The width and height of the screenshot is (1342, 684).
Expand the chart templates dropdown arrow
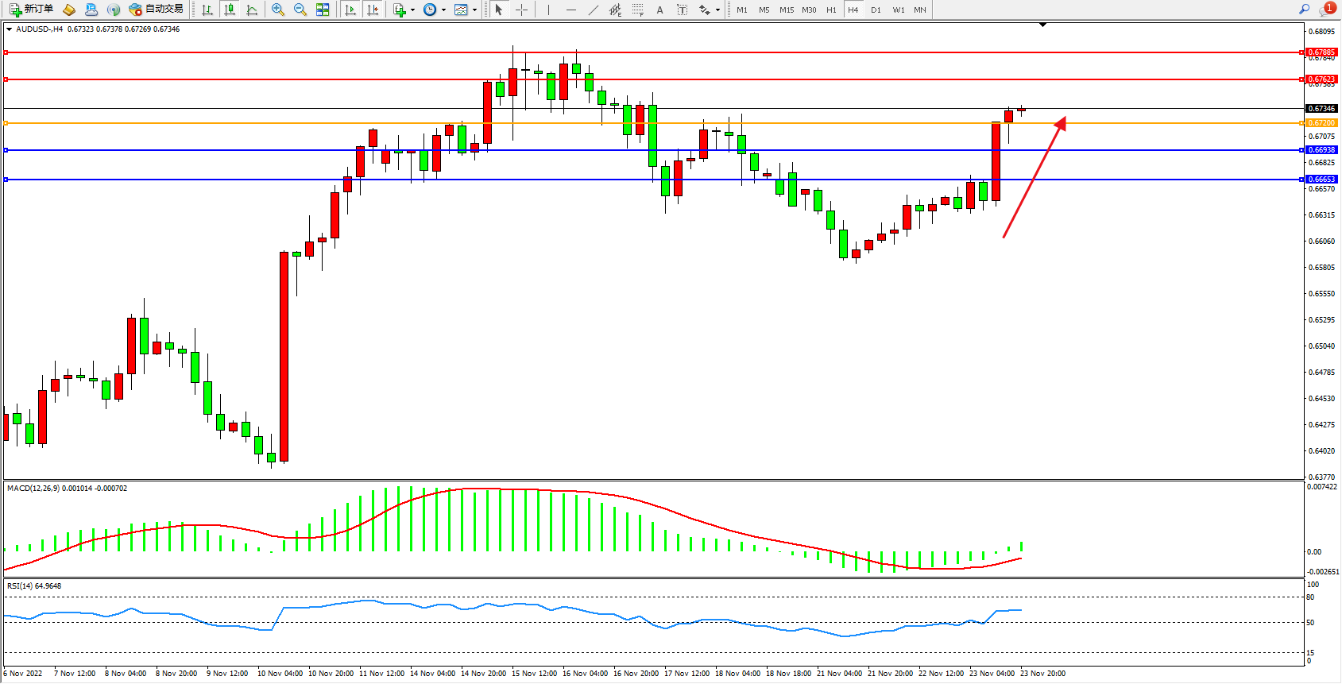point(474,10)
